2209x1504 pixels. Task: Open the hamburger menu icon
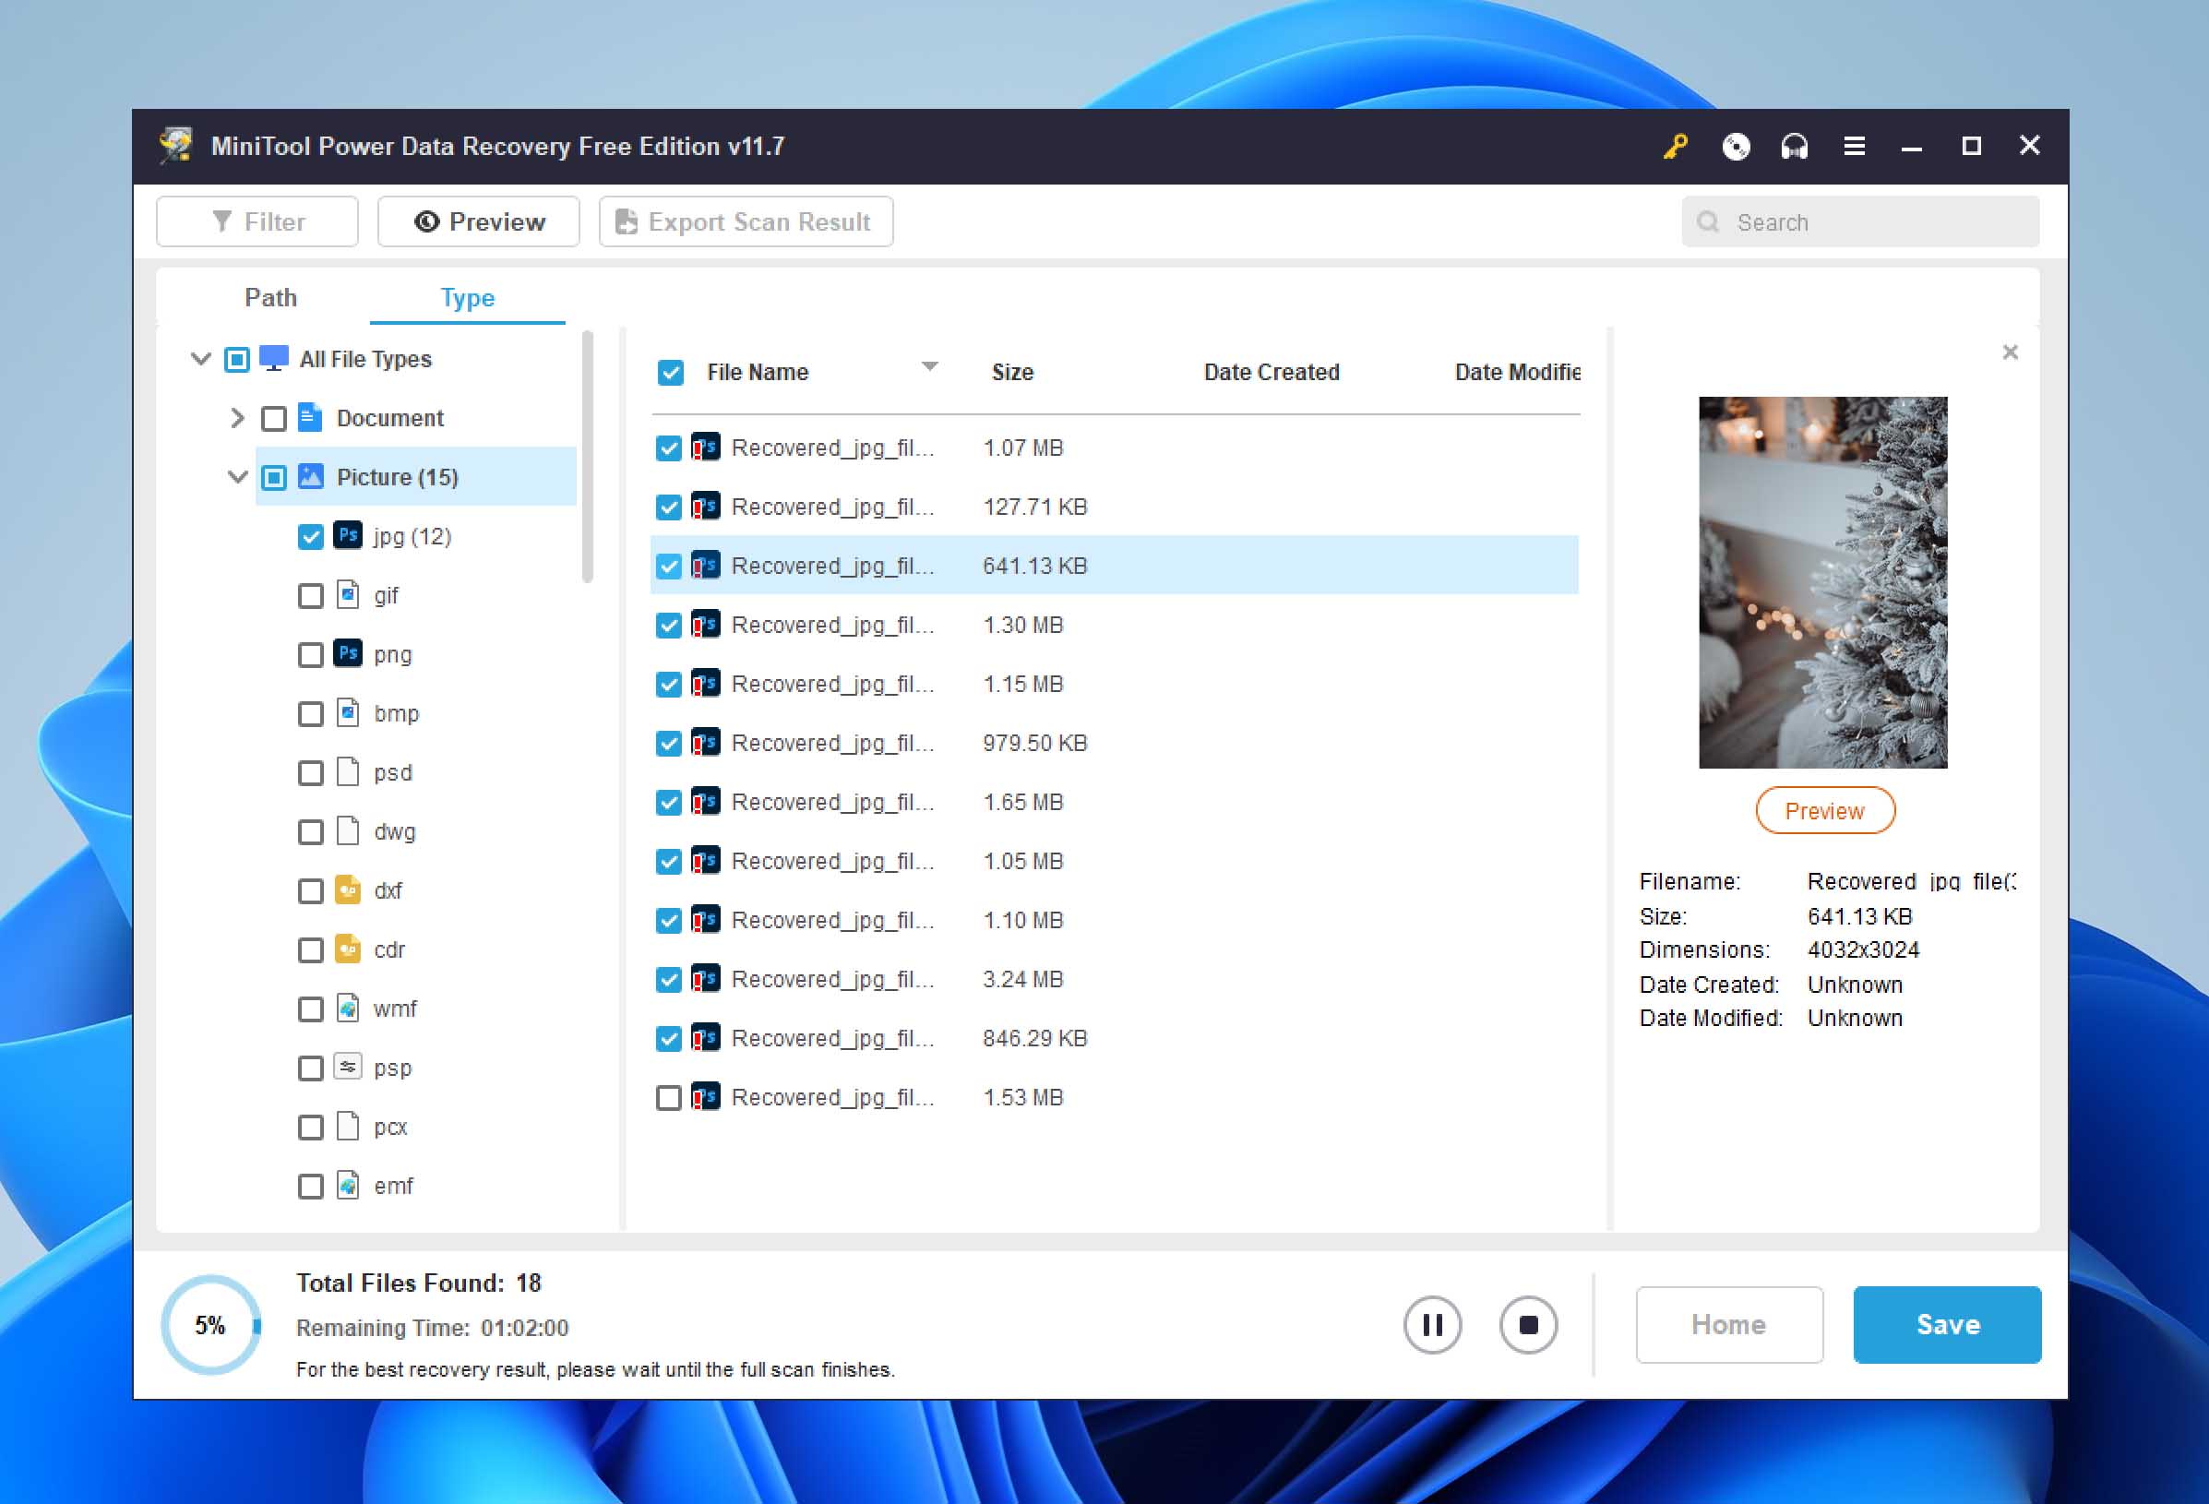[1854, 147]
